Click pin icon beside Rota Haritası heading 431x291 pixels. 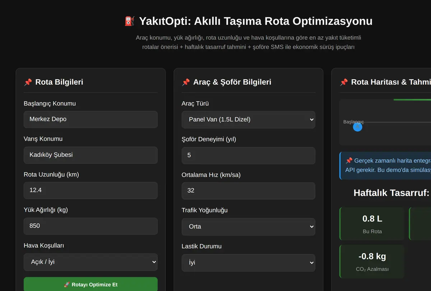tap(344, 82)
